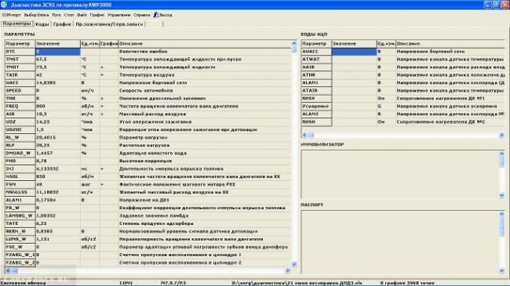Click the Пуск menu item
The image size is (510, 286).
tap(56, 15)
